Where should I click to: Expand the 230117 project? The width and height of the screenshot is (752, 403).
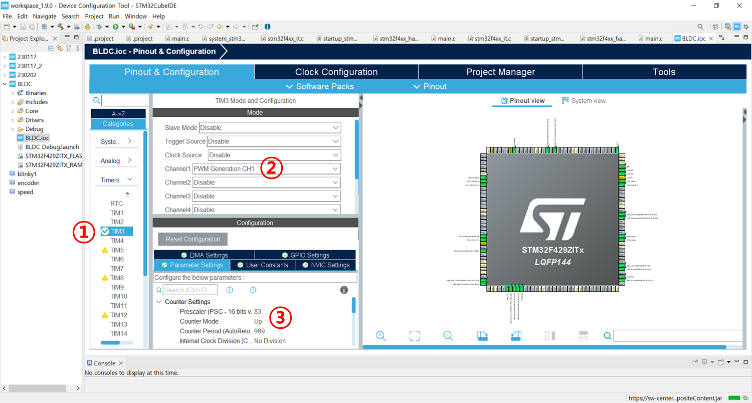[x=5, y=57]
